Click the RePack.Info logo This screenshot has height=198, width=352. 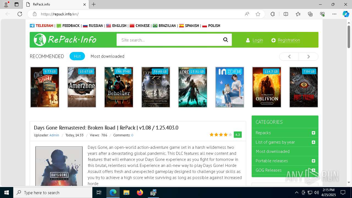coord(65,40)
